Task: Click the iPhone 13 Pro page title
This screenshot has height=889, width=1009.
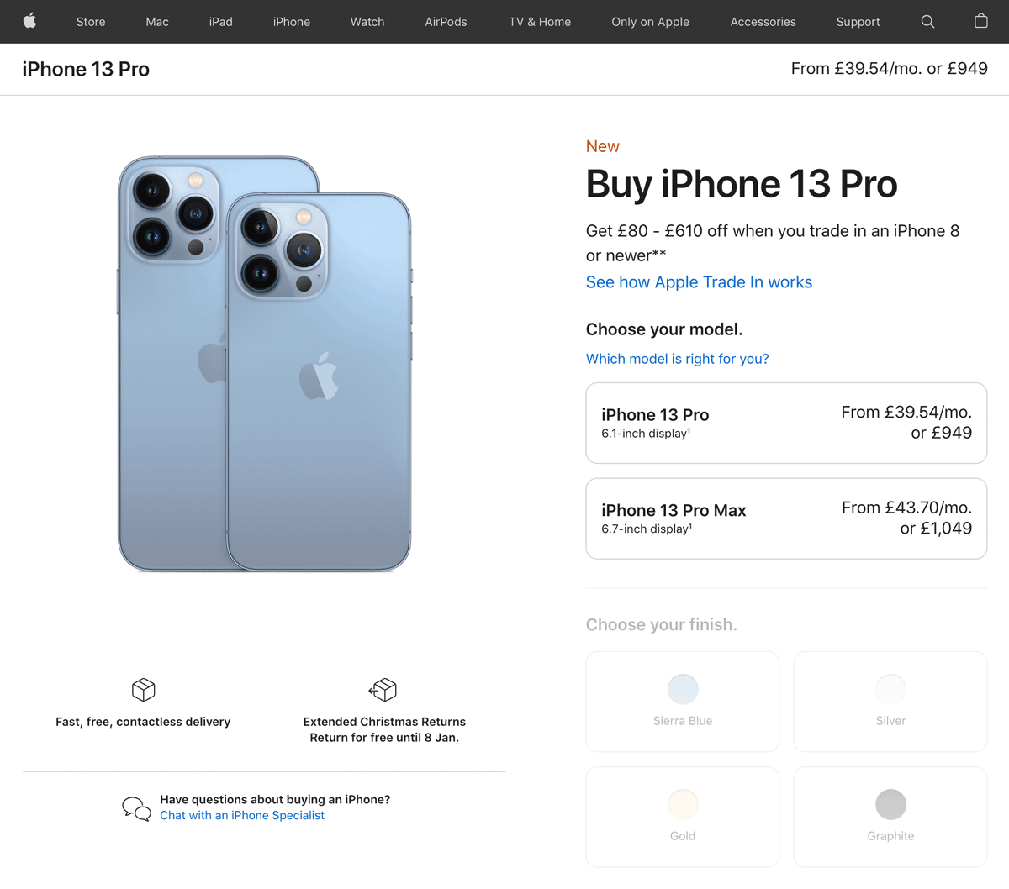Action: point(86,69)
